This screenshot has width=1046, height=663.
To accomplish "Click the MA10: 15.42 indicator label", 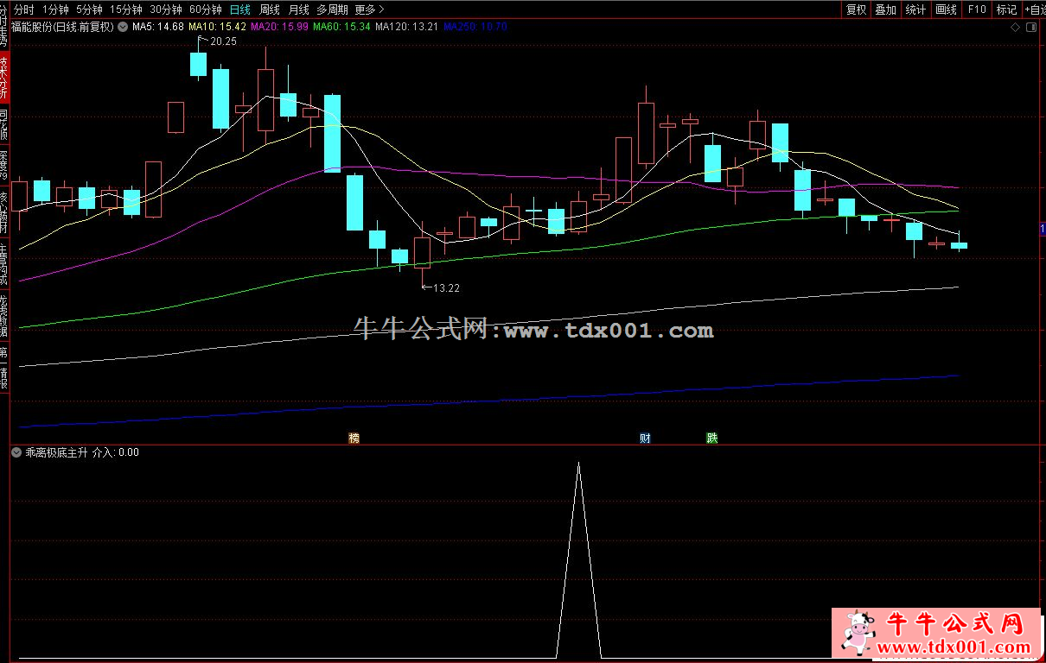I will [x=218, y=27].
